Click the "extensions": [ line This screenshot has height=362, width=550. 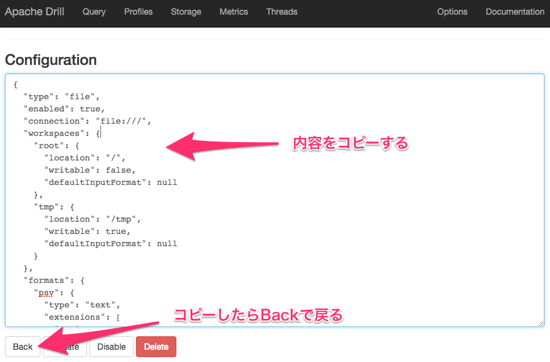[x=82, y=317]
